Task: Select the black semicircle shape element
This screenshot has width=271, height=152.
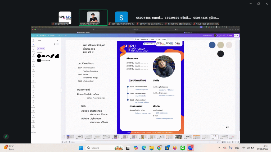Action: click(39, 56)
